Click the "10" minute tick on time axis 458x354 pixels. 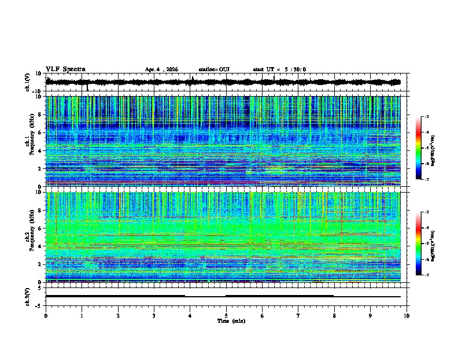tap(407, 316)
